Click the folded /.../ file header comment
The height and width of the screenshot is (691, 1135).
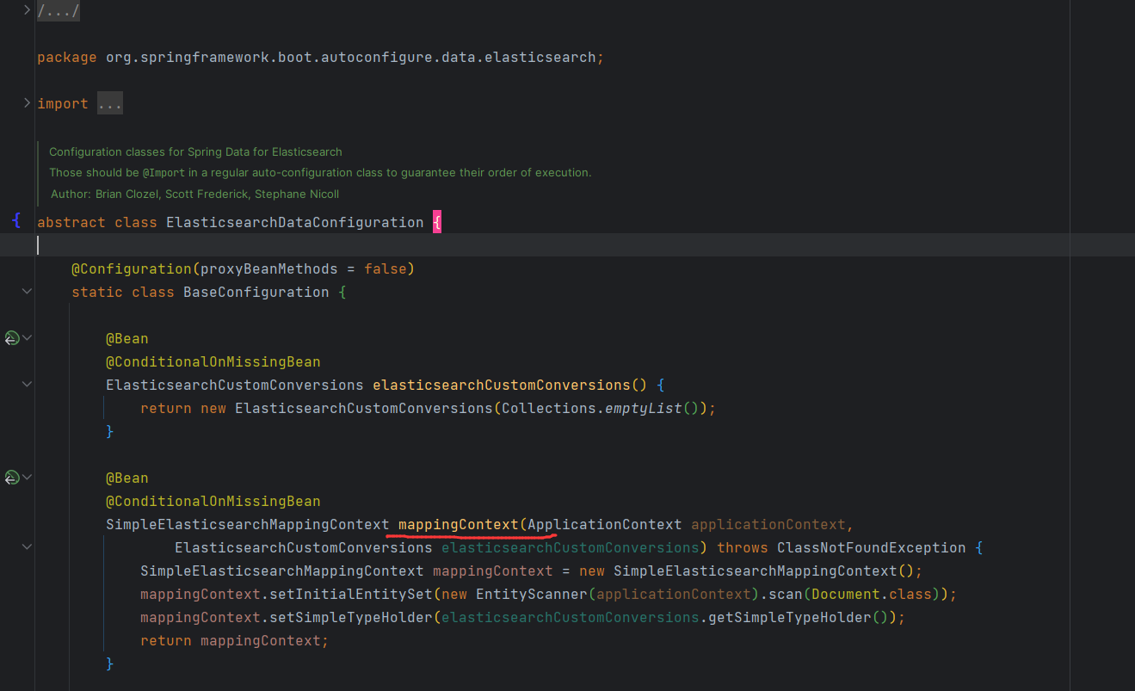click(x=58, y=10)
